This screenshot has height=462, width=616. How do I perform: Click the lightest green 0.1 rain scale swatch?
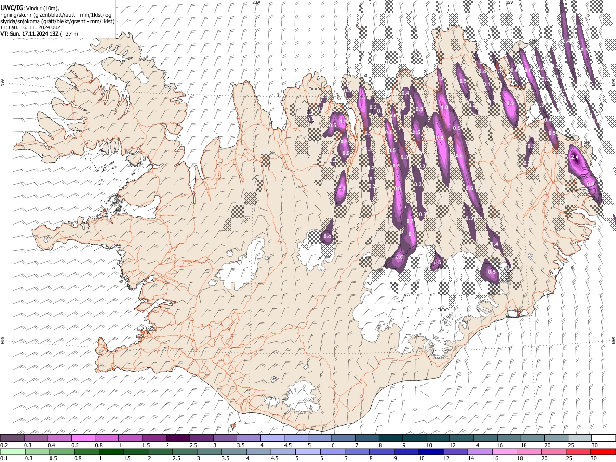(13, 451)
